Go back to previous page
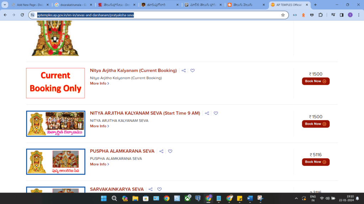The width and height of the screenshot is (364, 204). pos(5,15)
